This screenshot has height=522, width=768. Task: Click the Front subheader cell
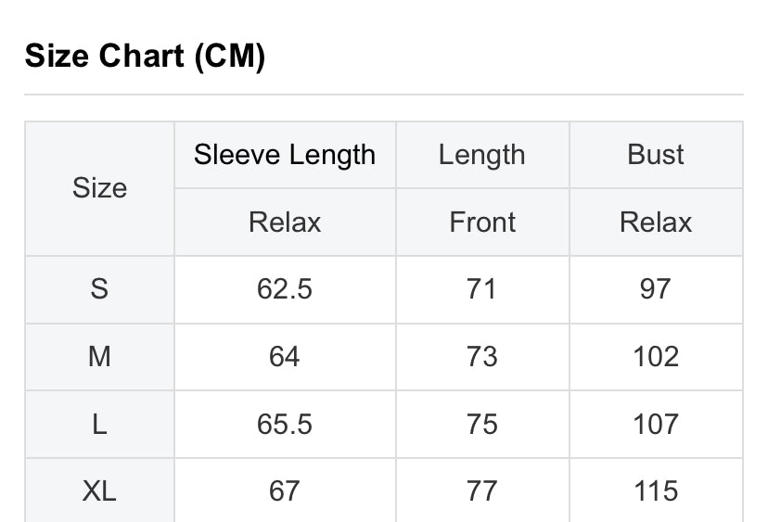482,223
